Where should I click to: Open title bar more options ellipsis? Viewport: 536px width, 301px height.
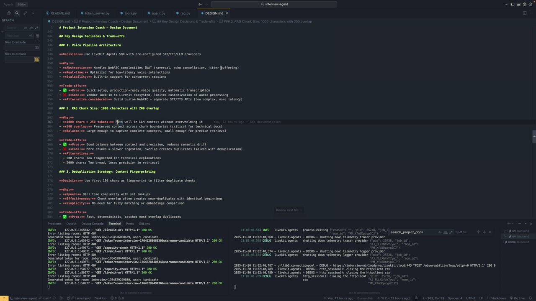coord(506,4)
